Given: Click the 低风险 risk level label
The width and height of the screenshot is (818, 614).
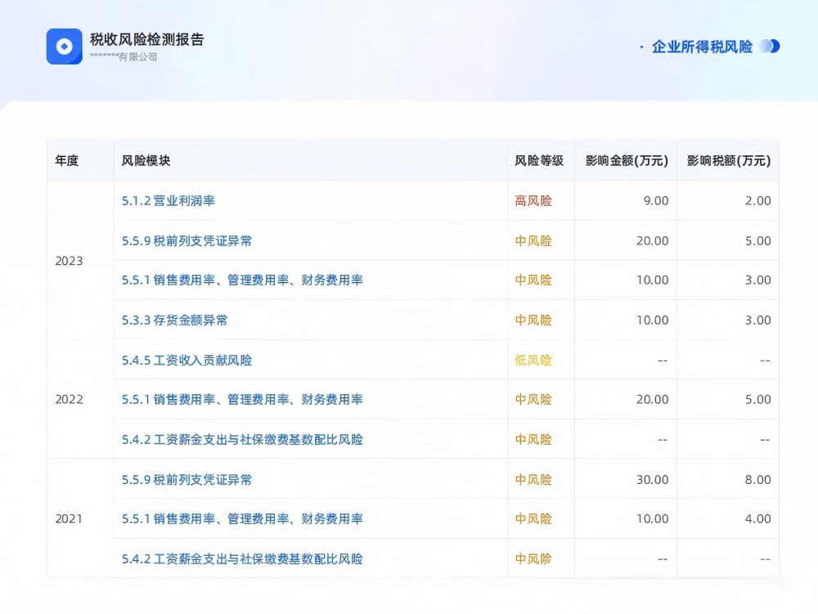Looking at the screenshot, I should pyautogui.click(x=533, y=360).
